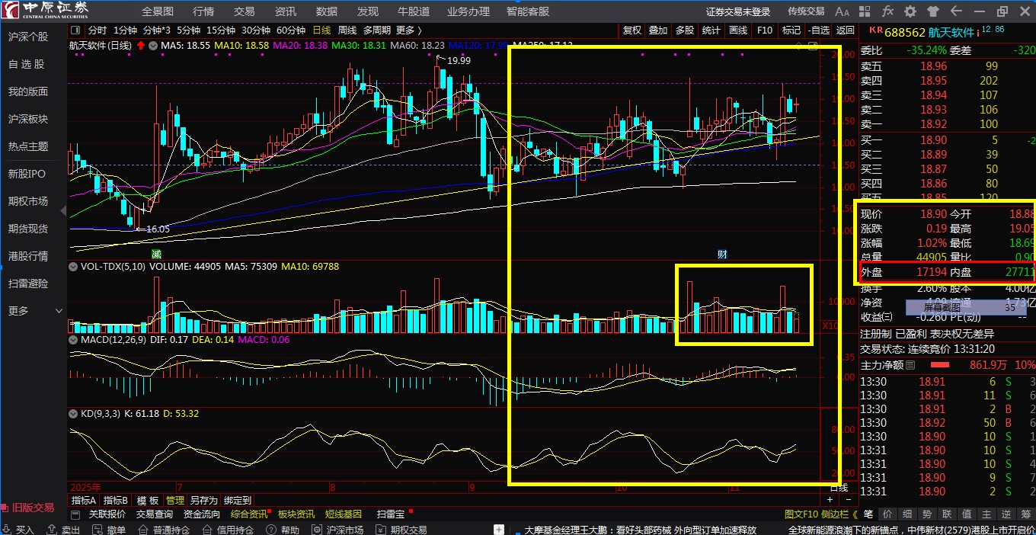Open 自选股 in the left sidebar

coord(27,64)
